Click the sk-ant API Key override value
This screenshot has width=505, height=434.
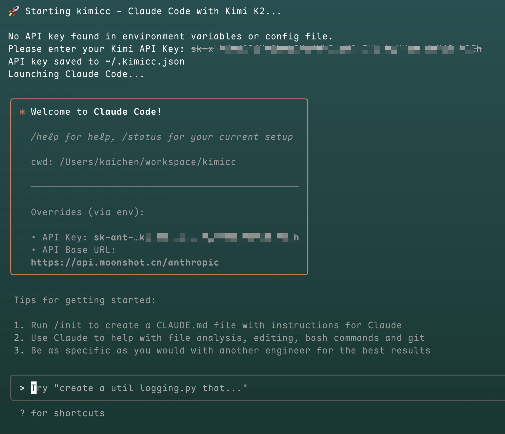[196, 237]
